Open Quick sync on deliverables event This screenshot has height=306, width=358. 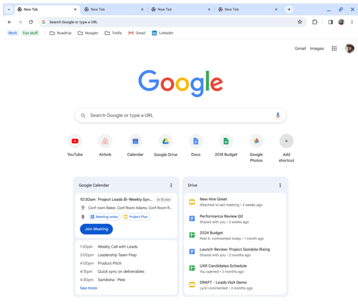121,272
